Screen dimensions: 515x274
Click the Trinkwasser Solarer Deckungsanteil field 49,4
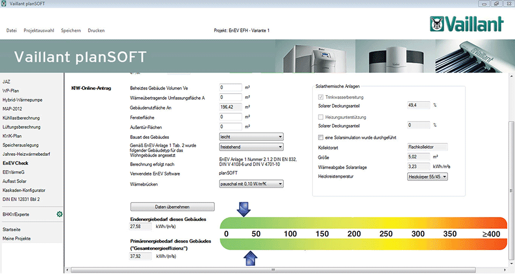coord(418,105)
